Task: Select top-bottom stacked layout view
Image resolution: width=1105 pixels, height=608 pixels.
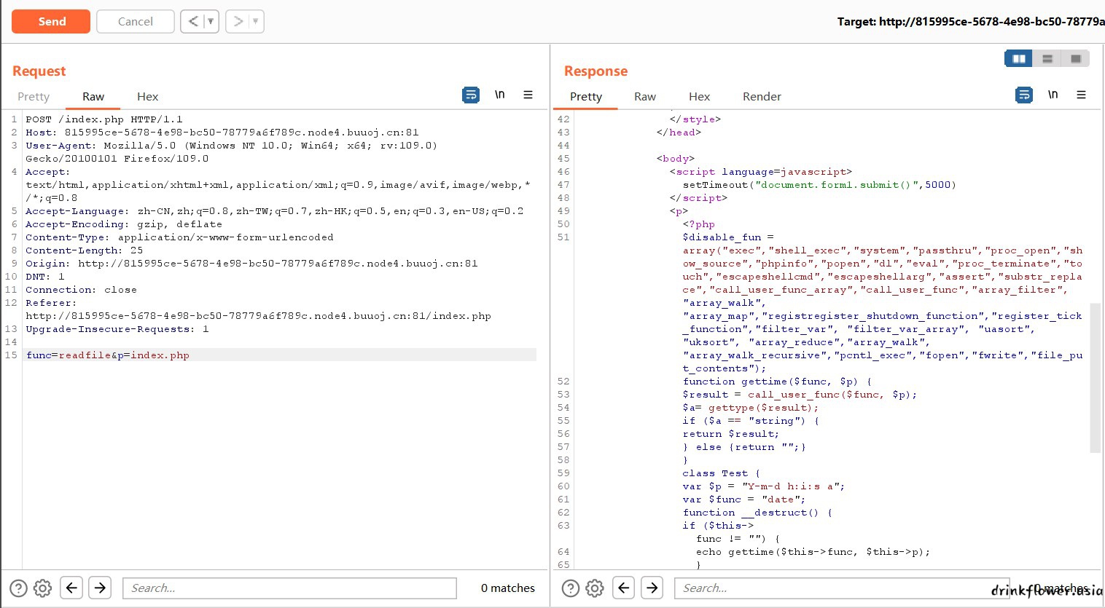Action: 1047,58
